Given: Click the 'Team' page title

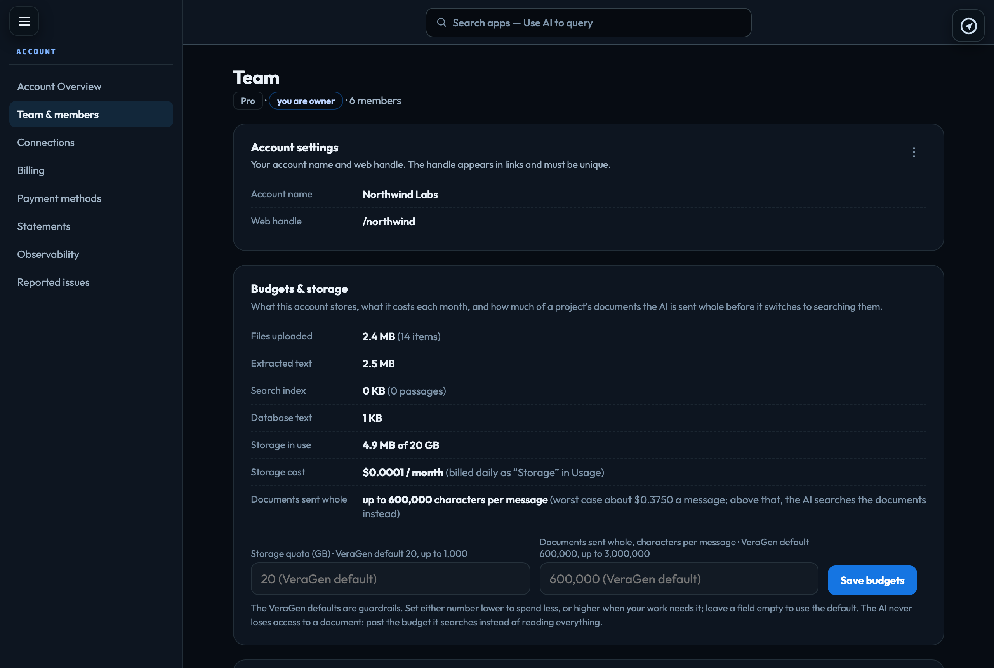Looking at the screenshot, I should point(256,78).
